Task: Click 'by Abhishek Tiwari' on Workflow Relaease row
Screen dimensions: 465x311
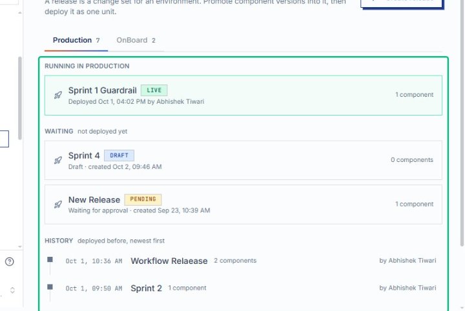Action: (x=408, y=261)
